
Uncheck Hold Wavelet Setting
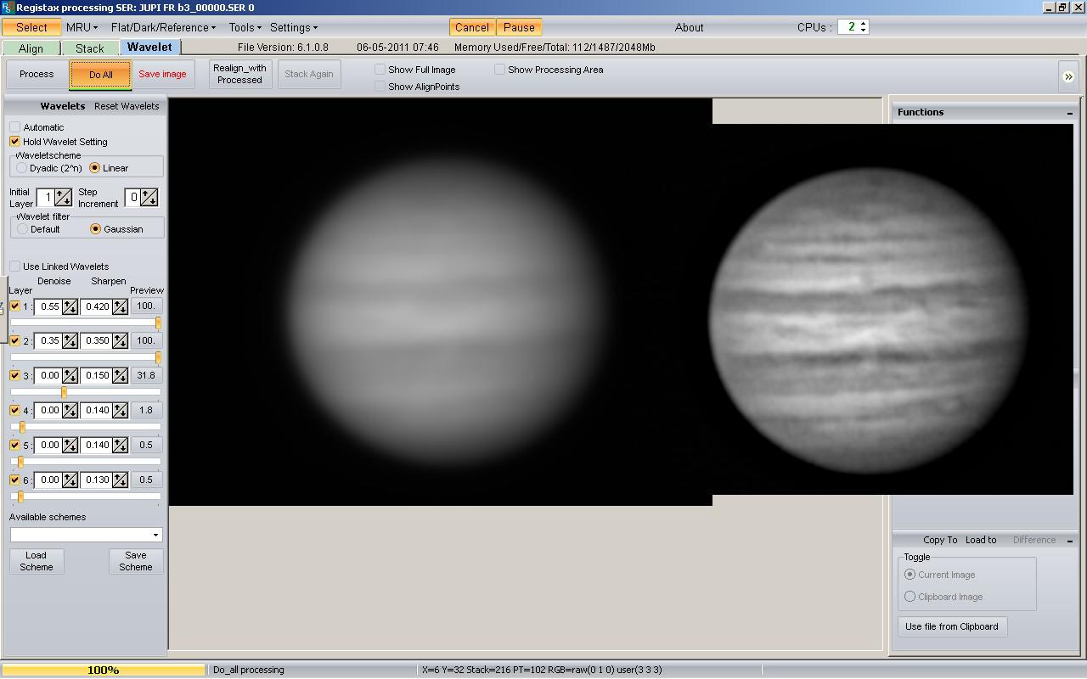click(14, 142)
